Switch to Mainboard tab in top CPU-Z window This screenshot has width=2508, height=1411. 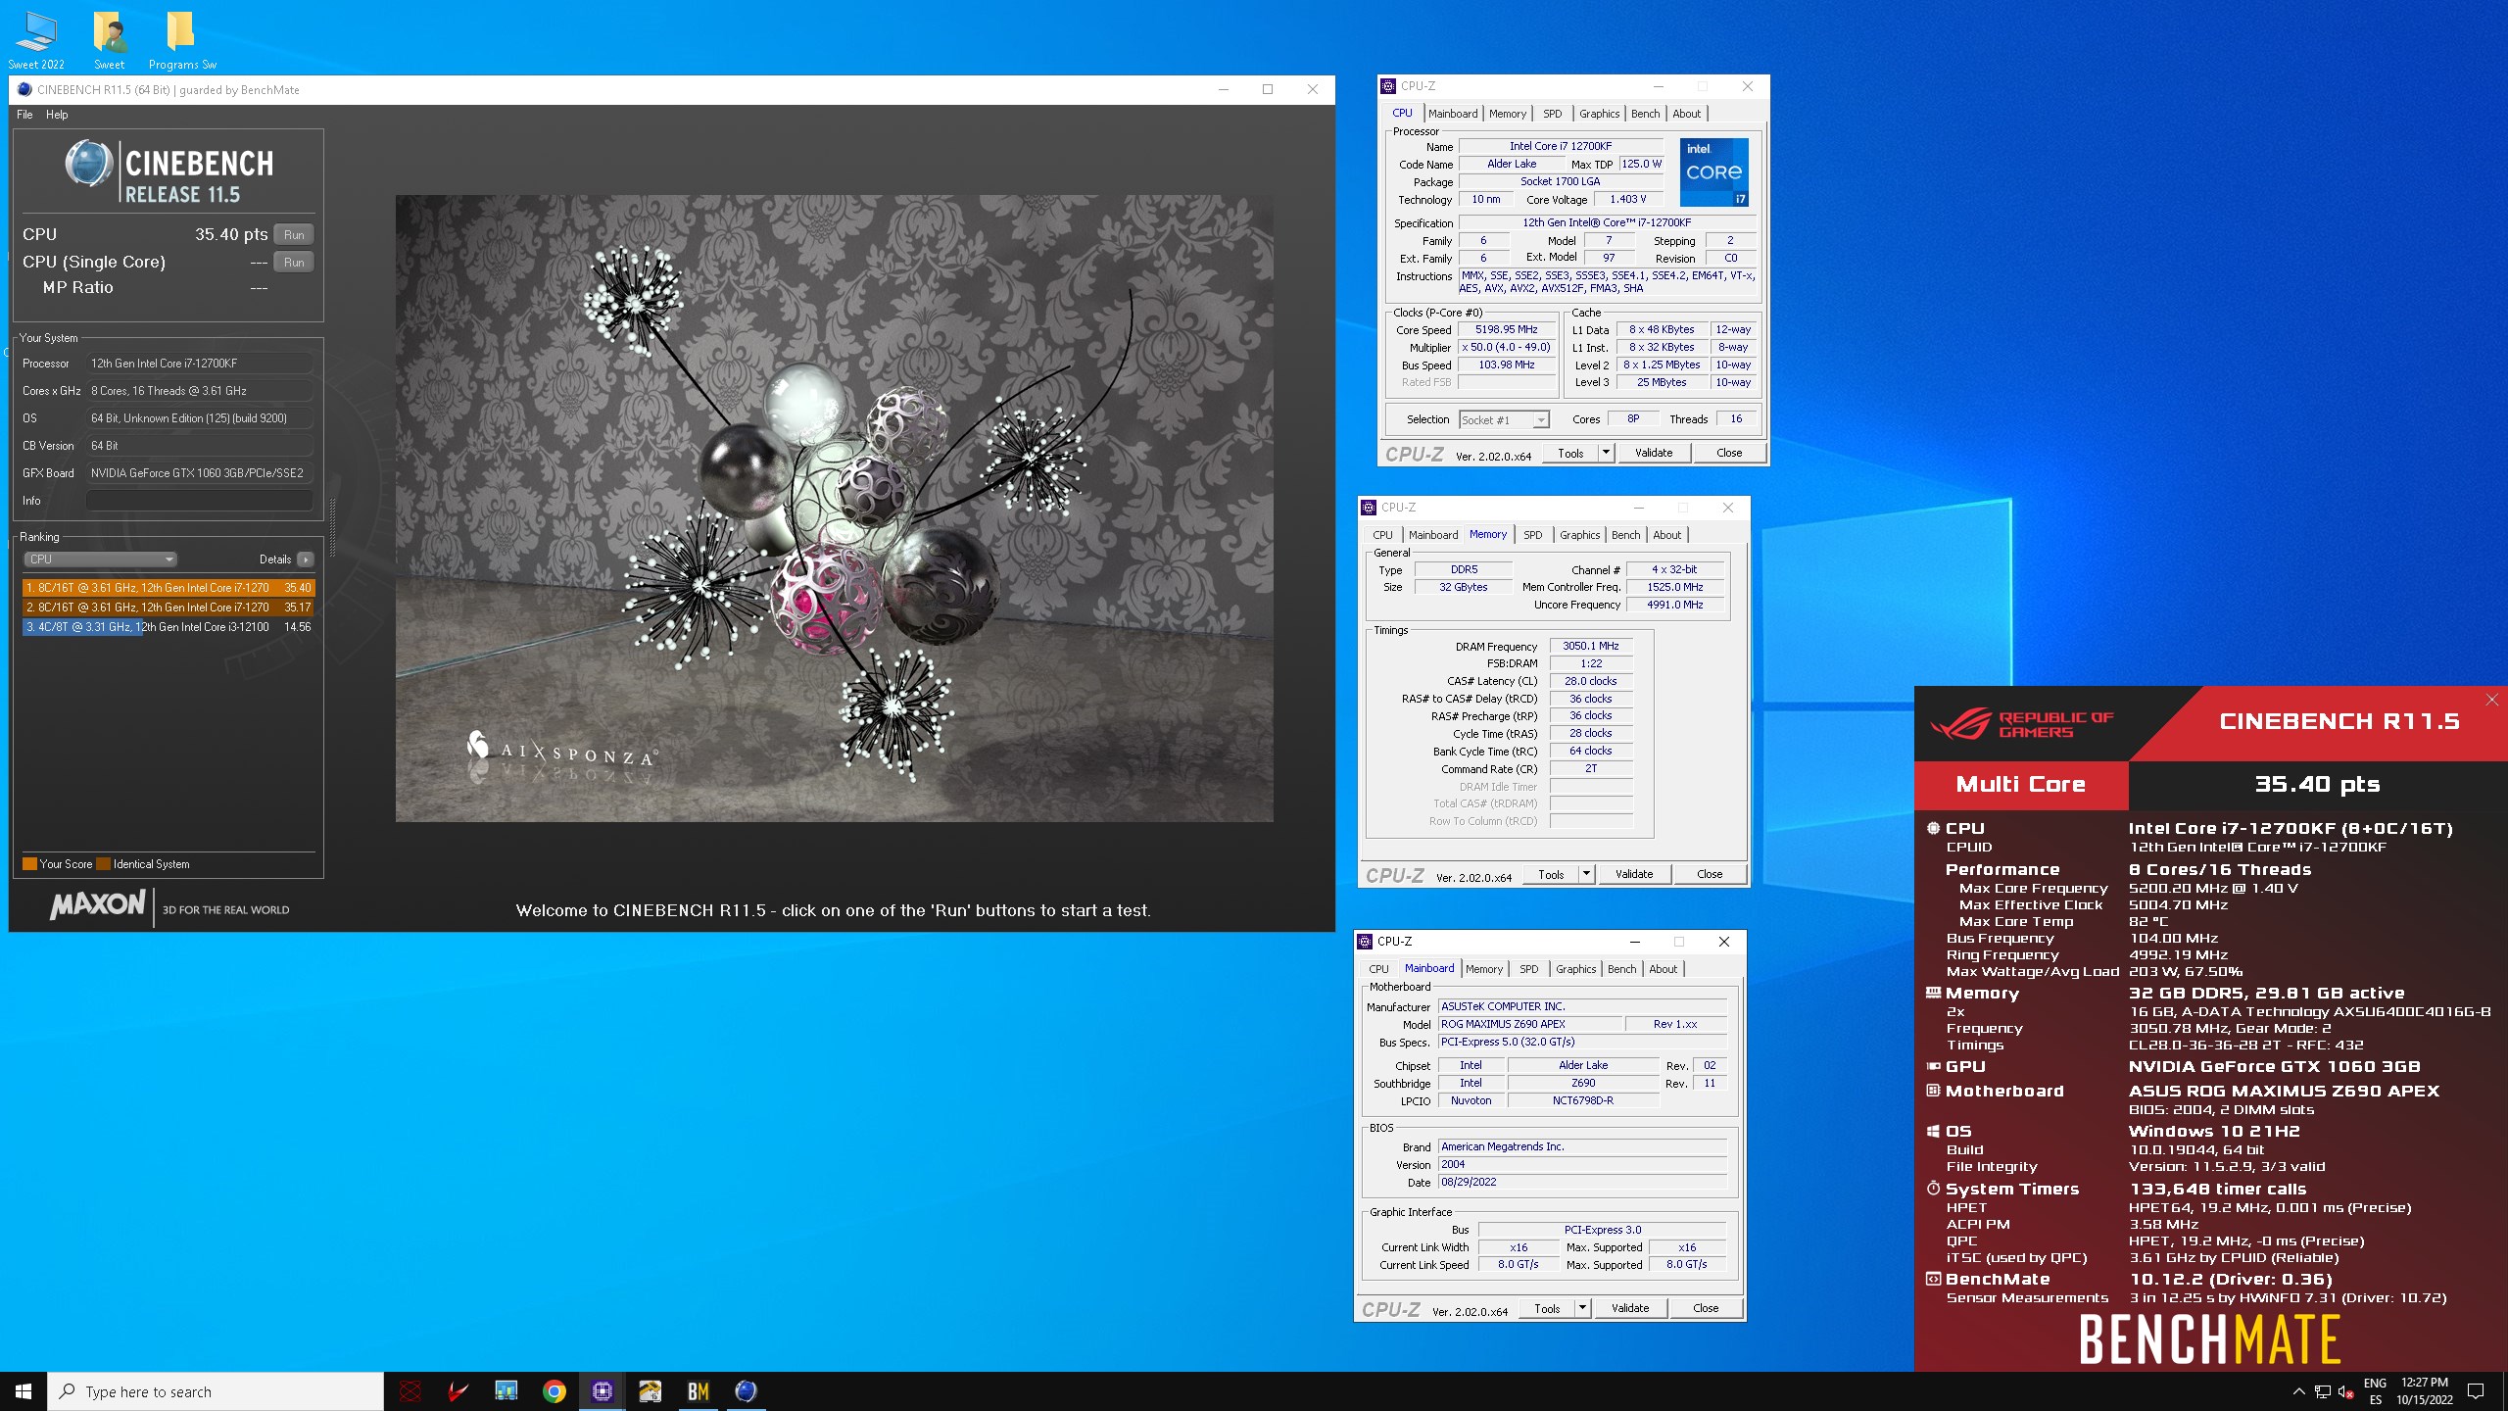tap(1452, 114)
